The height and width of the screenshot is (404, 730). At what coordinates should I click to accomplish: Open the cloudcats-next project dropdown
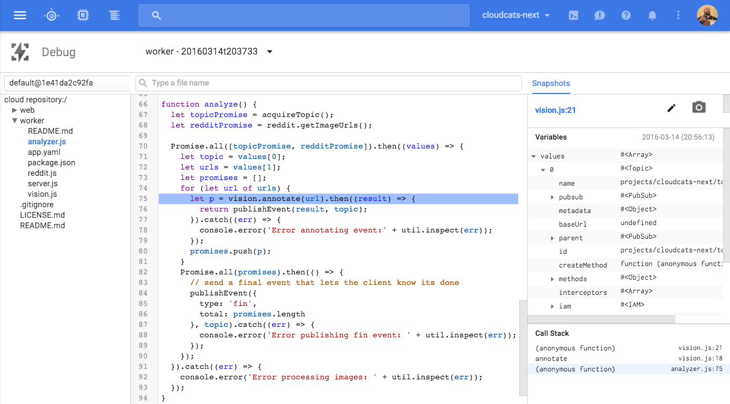[x=516, y=15]
